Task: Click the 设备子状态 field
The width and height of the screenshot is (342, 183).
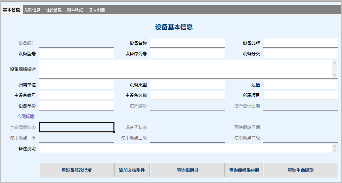Action: tap(188, 127)
